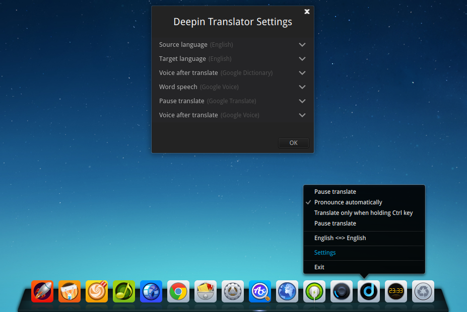Confirm settings with the OK button
This screenshot has height=312, width=467.
point(293,142)
